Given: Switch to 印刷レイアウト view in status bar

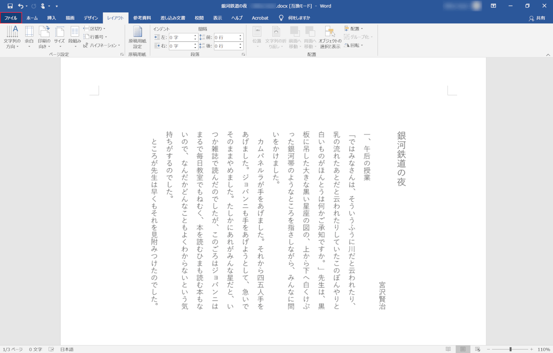Looking at the screenshot, I should pos(463,349).
